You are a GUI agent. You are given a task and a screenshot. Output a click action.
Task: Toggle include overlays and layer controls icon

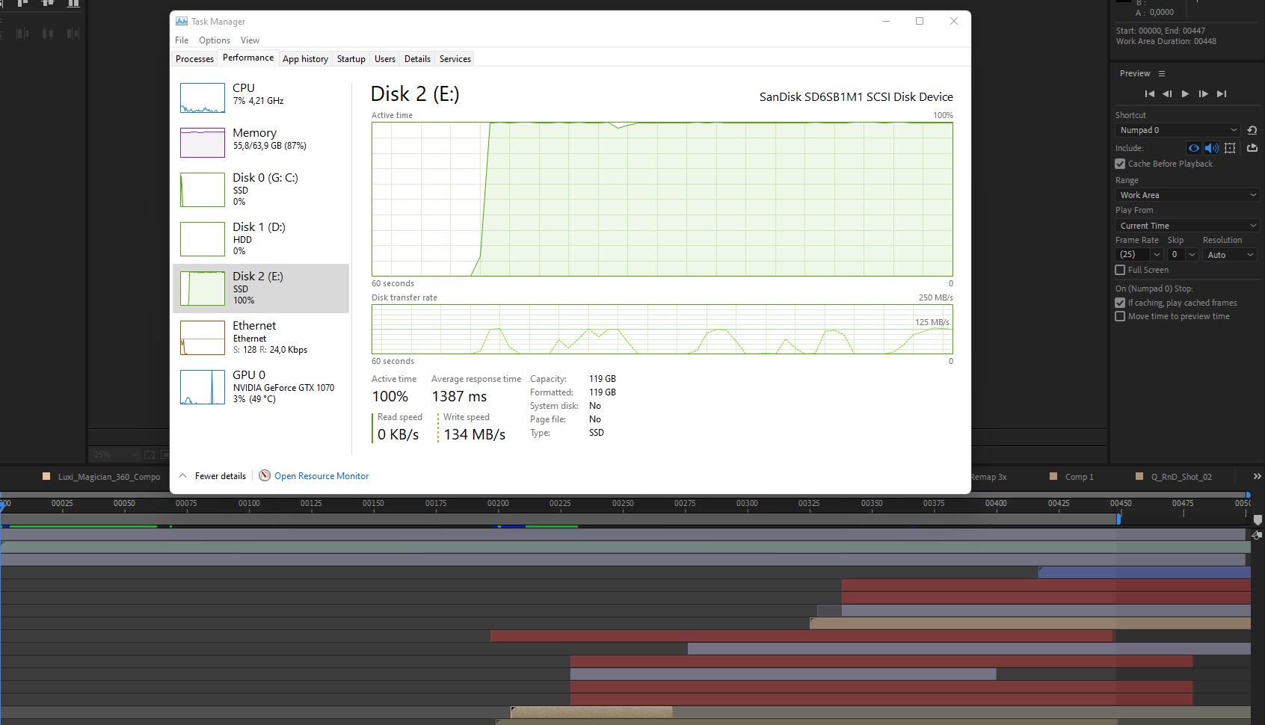(1230, 148)
